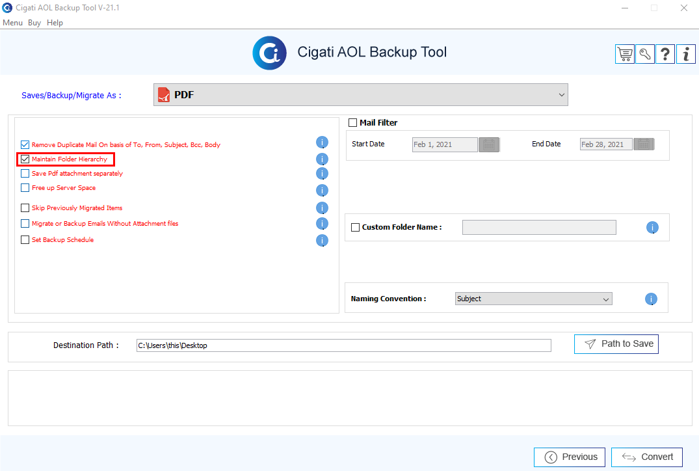Expand the Naming Convention Subject dropdown
The image size is (699, 471).
534,299
